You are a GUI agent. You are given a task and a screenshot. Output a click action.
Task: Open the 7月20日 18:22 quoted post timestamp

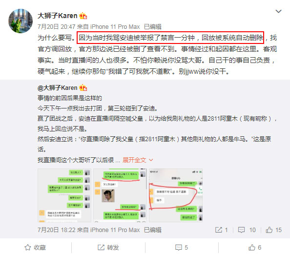[57, 230]
